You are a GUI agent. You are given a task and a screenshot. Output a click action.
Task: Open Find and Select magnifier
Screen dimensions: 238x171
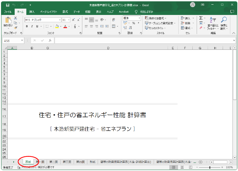224,24
